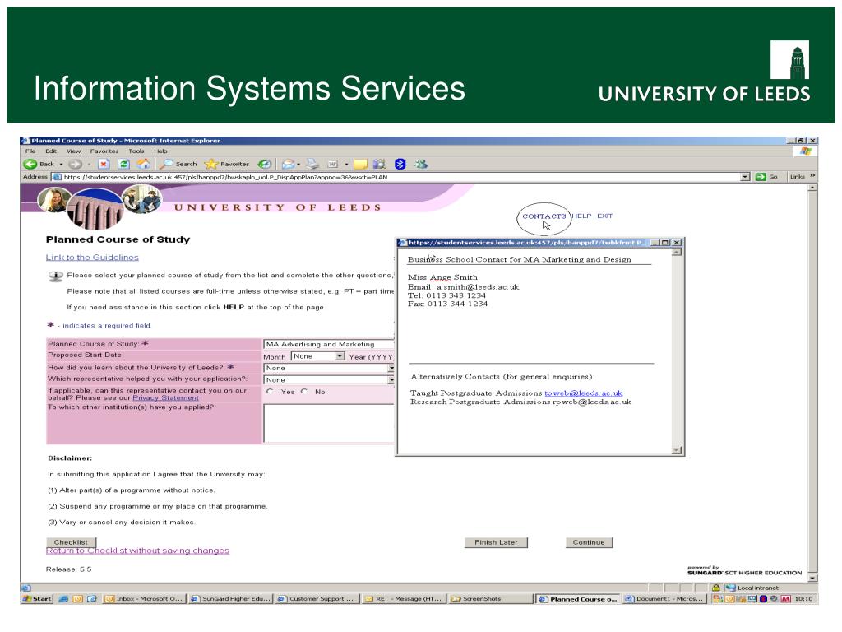Open the Tools menu
Viewport: 842px width, 632px height.
click(136, 151)
